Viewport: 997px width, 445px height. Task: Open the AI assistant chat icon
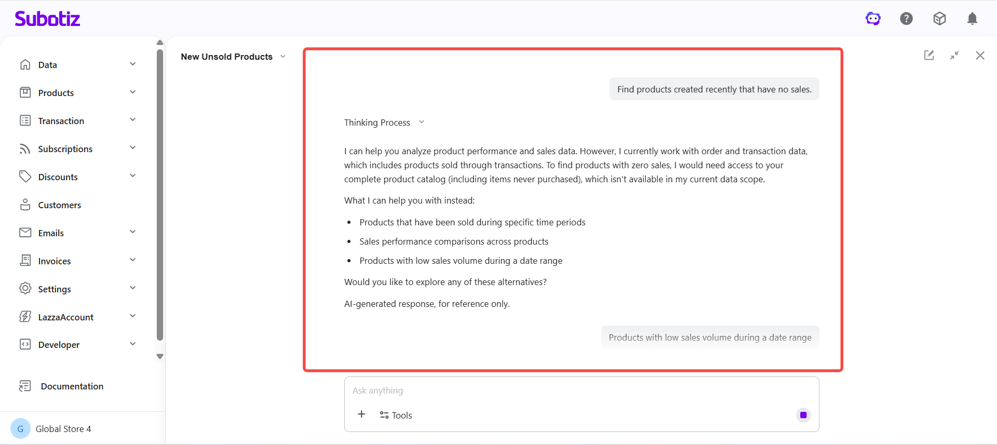pos(873,19)
